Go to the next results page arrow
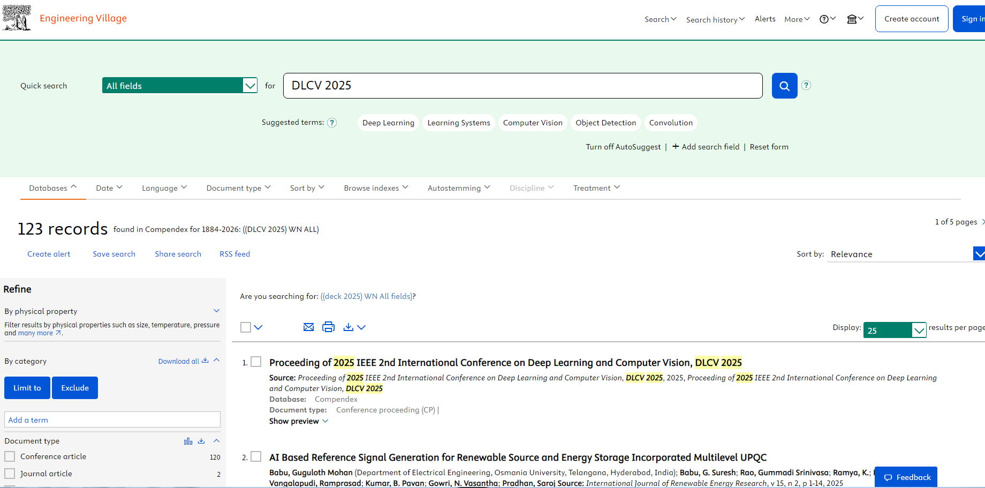 [983, 222]
